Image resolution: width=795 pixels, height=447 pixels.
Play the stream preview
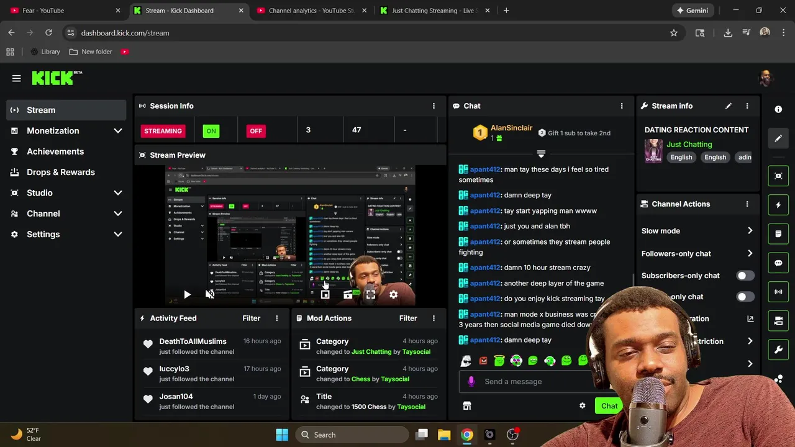(187, 295)
